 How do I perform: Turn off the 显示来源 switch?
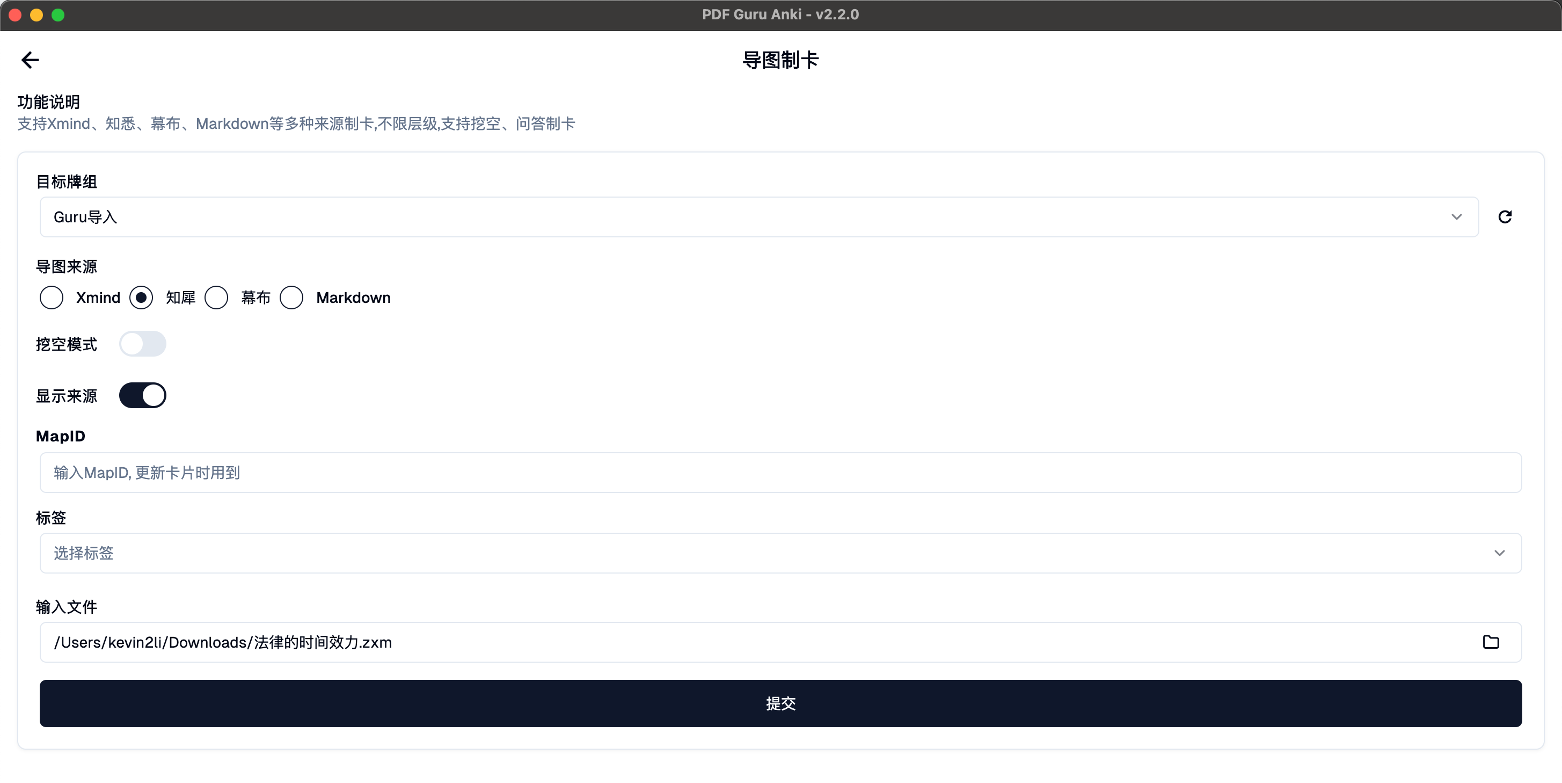142,395
